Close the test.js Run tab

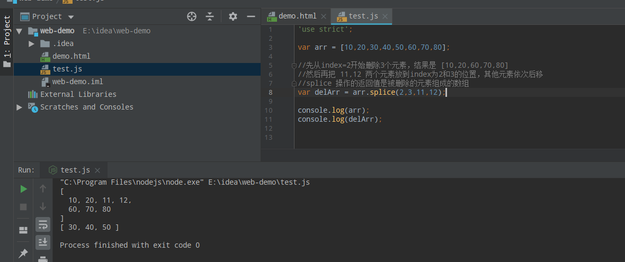pos(97,170)
